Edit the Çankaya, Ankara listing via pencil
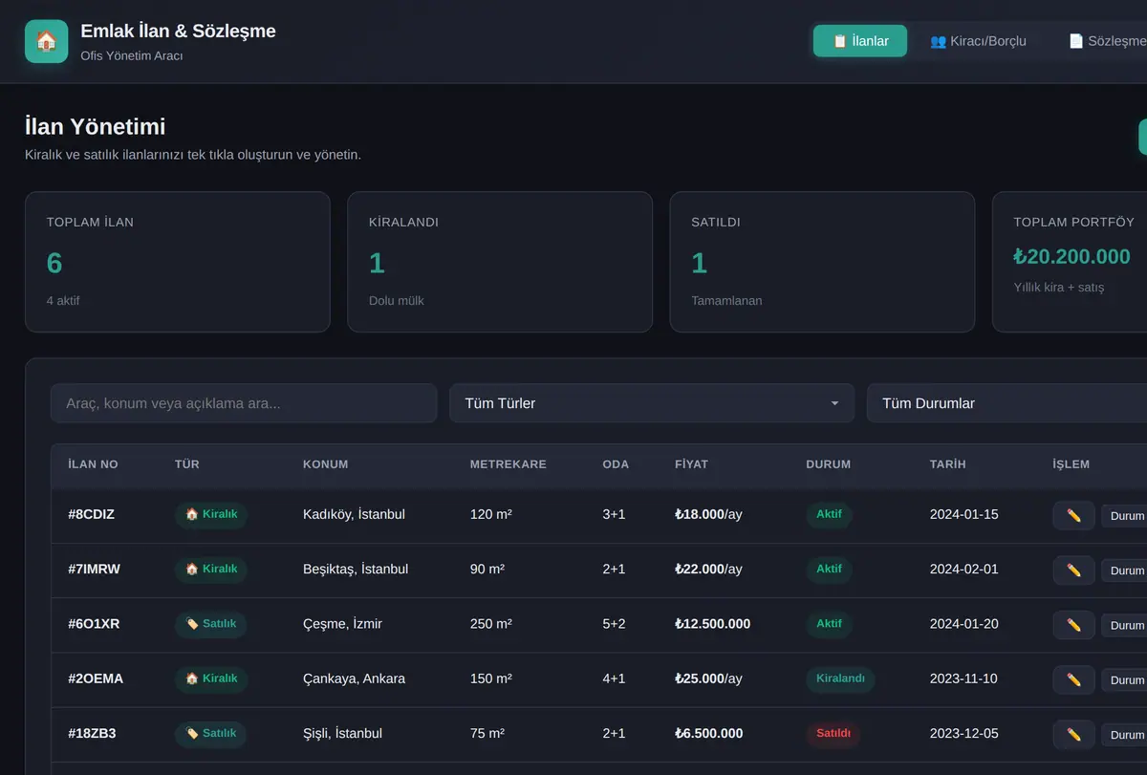 click(x=1073, y=679)
